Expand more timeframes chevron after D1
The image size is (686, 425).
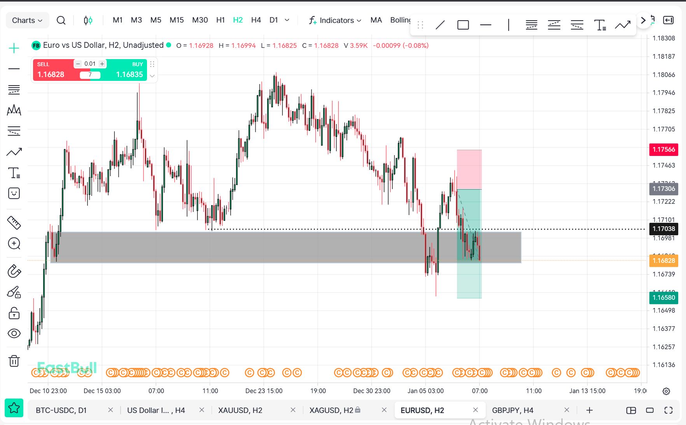(x=287, y=20)
